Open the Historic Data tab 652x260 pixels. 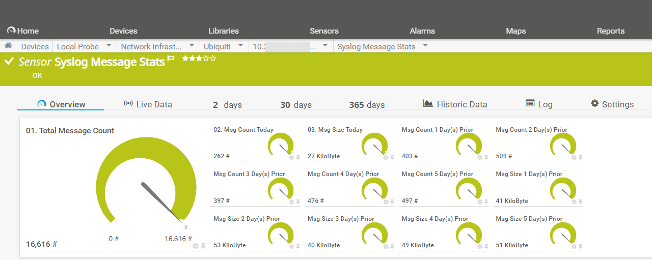tap(455, 104)
